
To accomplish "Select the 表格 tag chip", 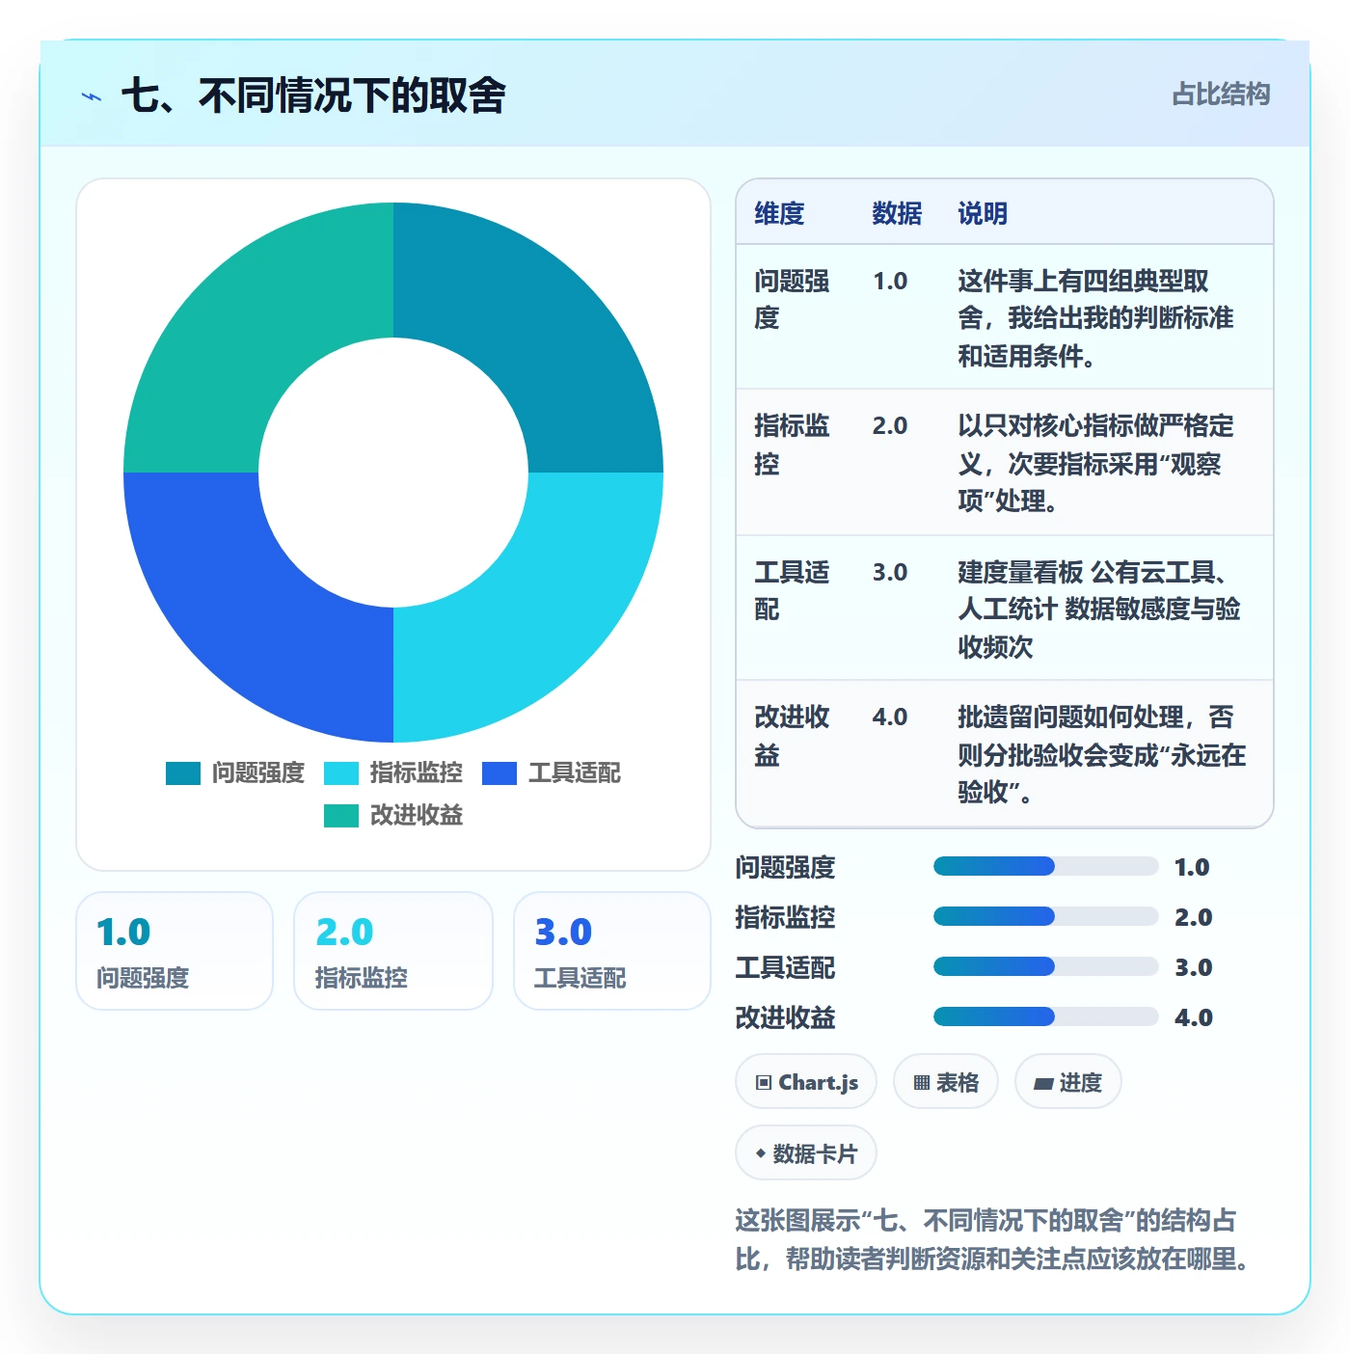I will pos(946,1082).
